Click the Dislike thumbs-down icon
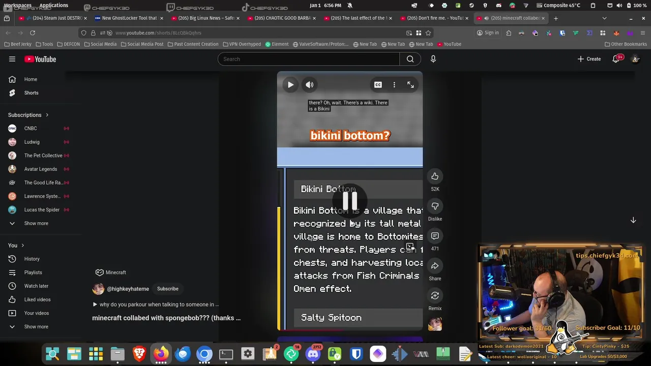Viewport: 651px width, 366px height. coord(435,206)
